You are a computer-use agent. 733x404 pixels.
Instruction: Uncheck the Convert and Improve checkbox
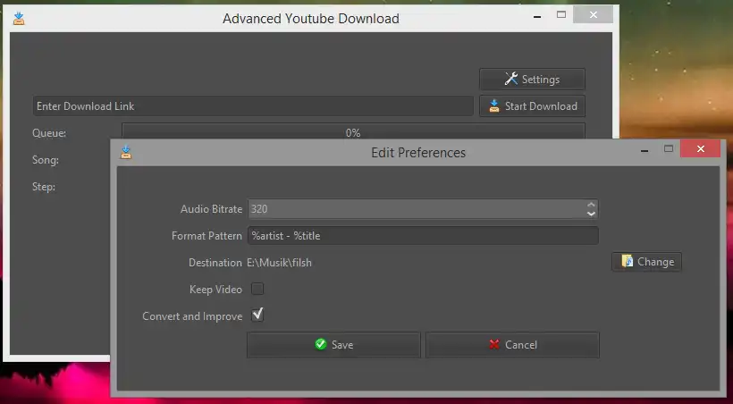[x=257, y=316]
